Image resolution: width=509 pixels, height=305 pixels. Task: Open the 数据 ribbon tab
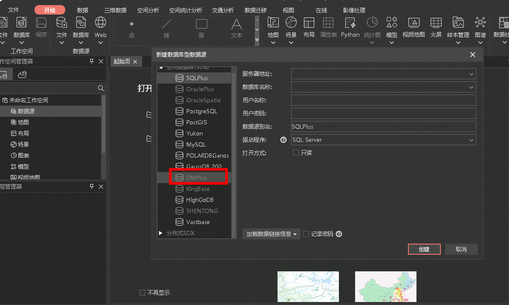(82, 10)
